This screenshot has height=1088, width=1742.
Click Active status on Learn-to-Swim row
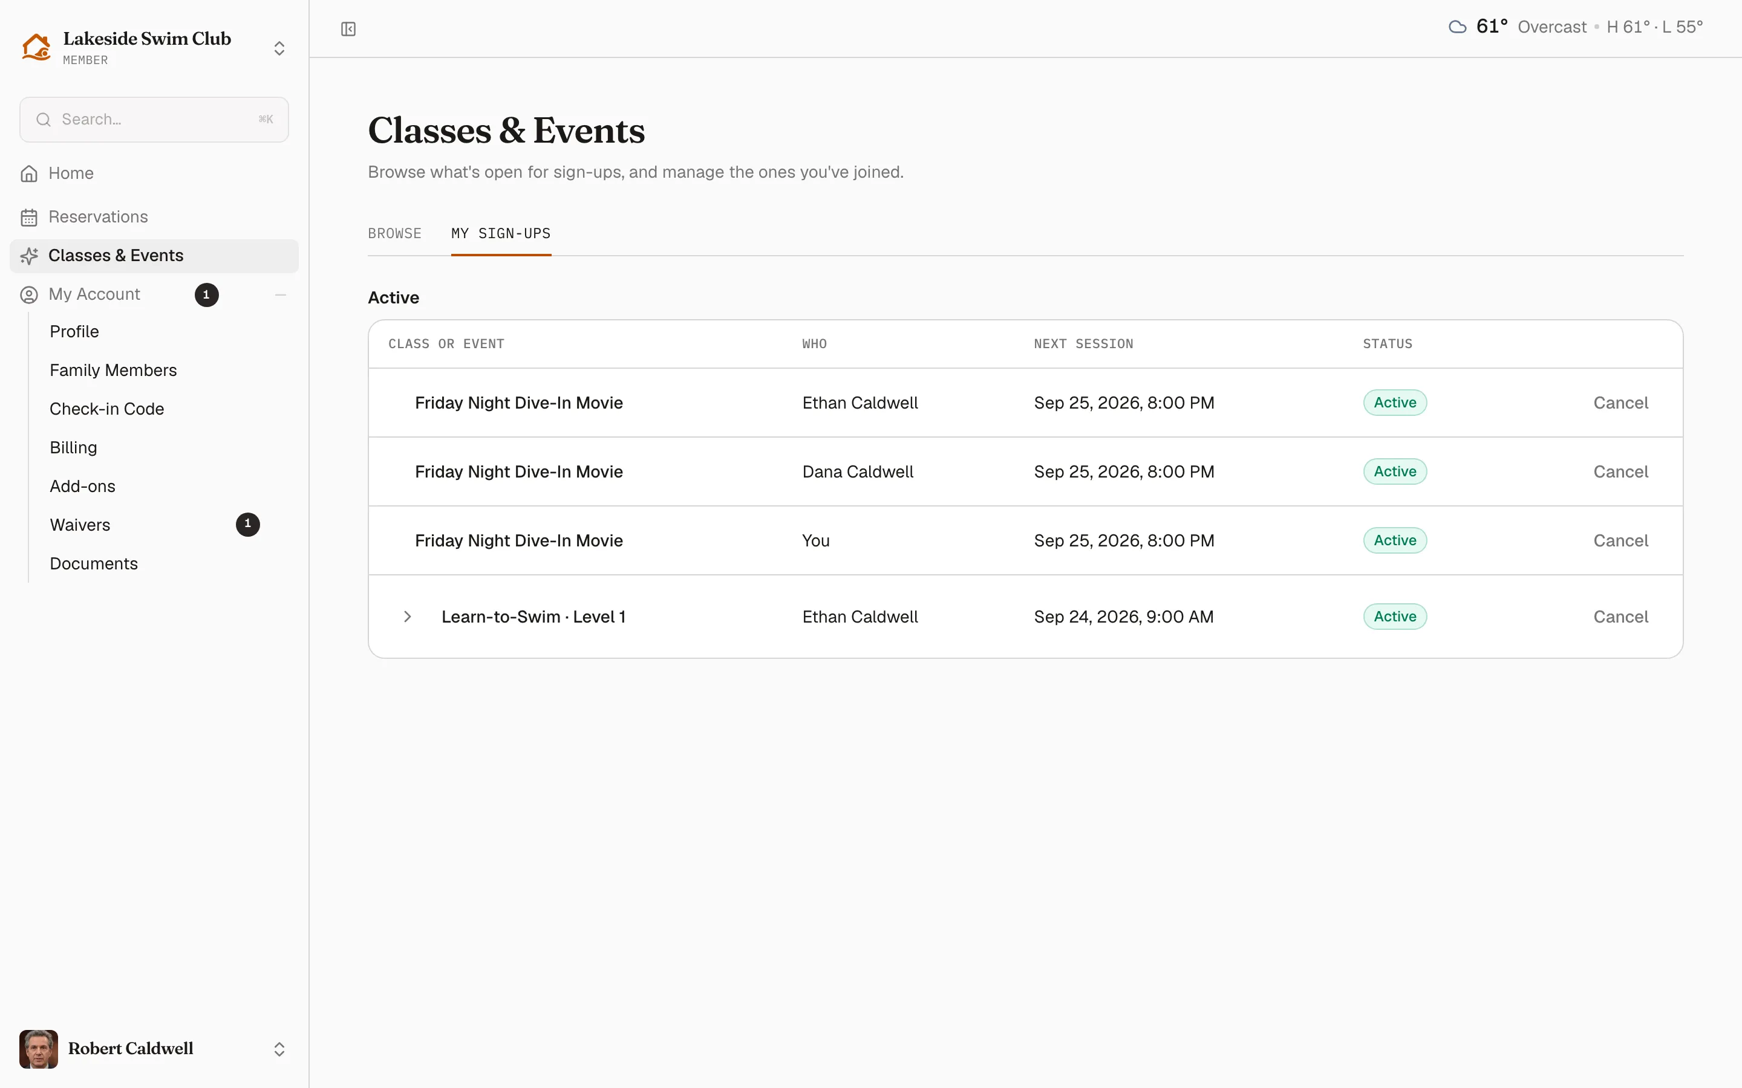(1395, 617)
